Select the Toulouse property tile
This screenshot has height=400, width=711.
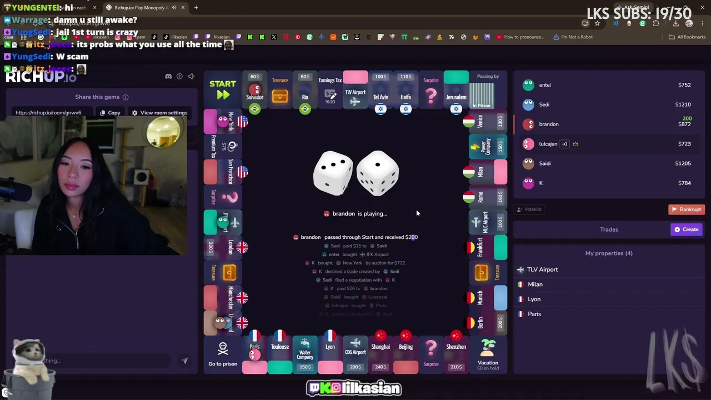click(280, 355)
